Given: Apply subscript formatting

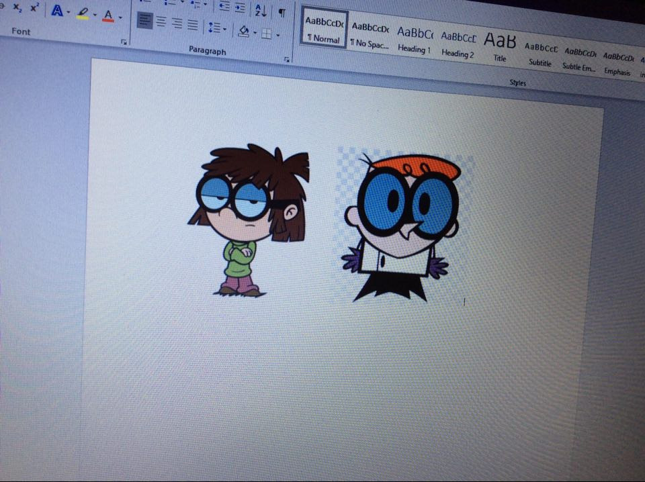Looking at the screenshot, I should 17,8.
